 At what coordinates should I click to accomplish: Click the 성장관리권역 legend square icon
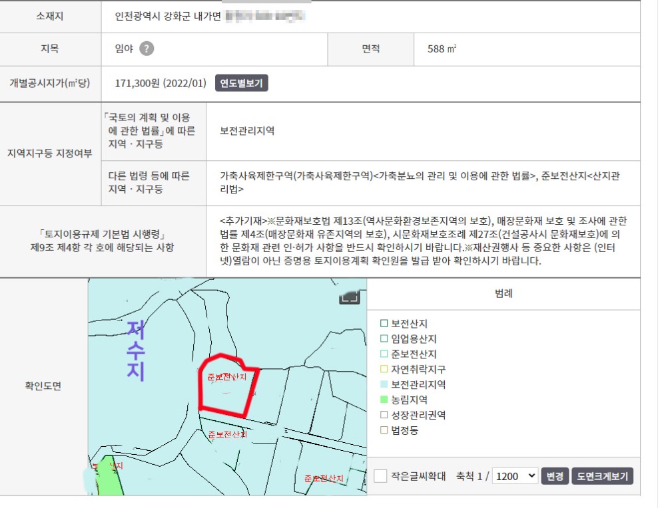point(384,415)
